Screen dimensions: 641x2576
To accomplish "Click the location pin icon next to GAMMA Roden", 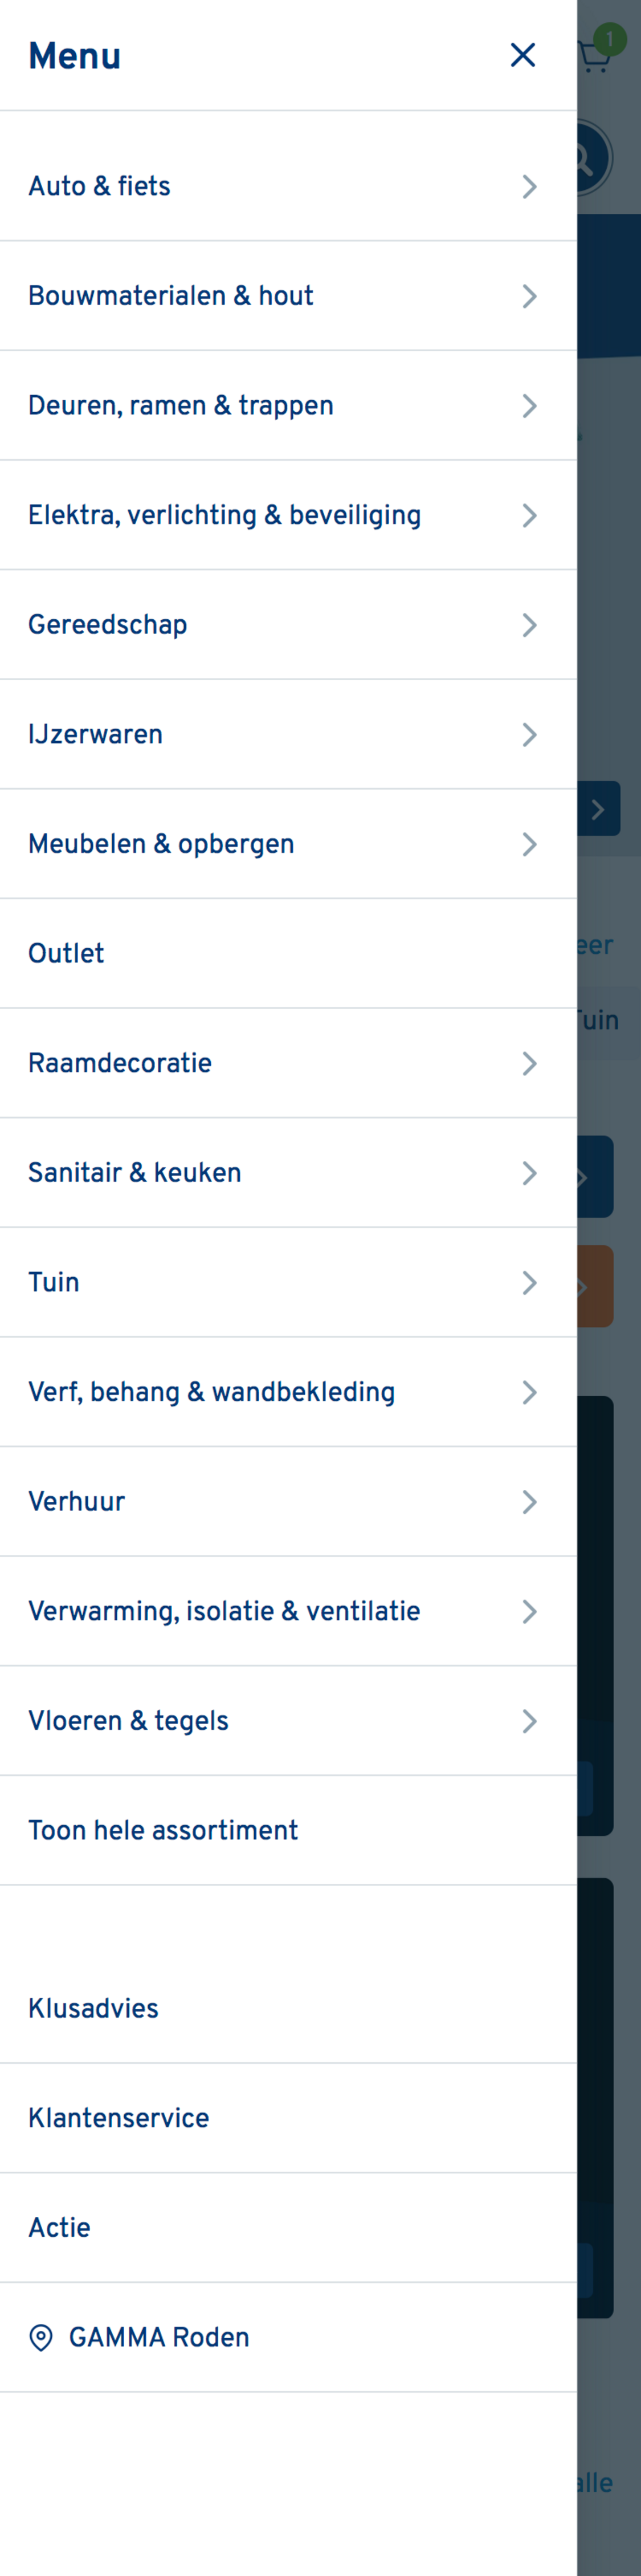I will pyautogui.click(x=41, y=2337).
